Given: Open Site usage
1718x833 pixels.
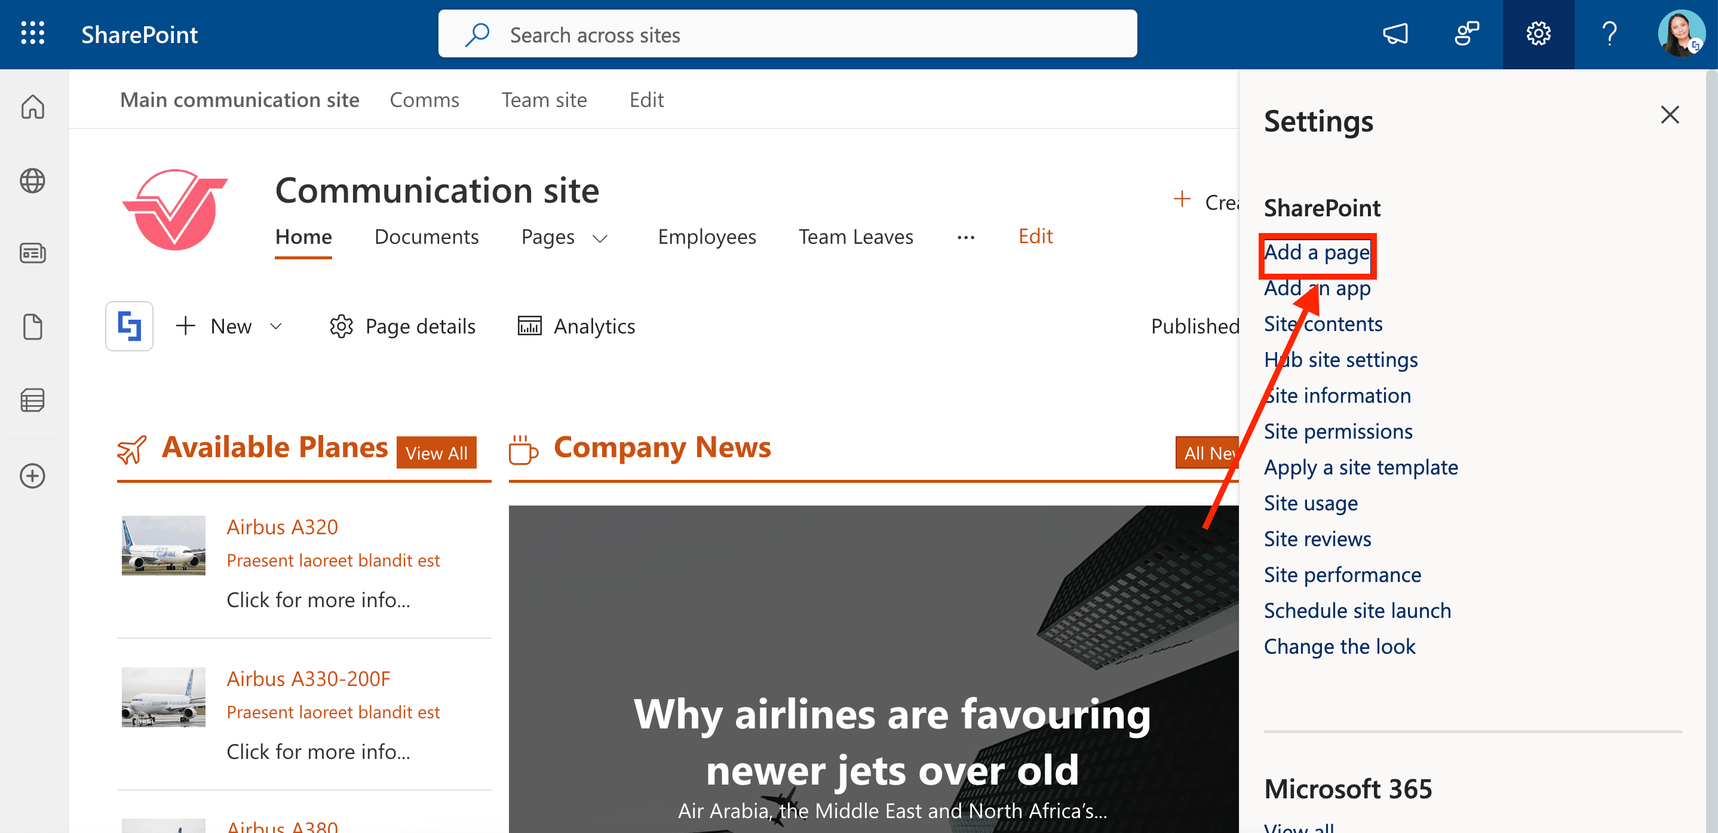Looking at the screenshot, I should coord(1311,504).
